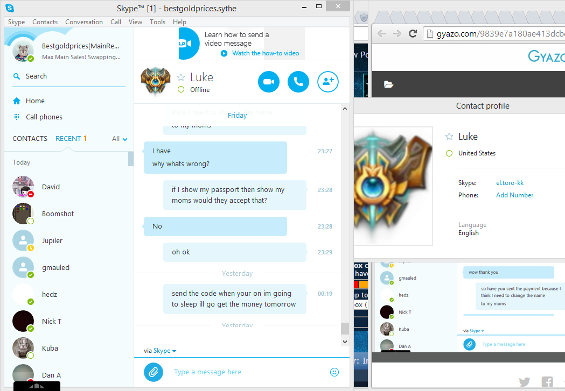Open the Call phones dial pad icon
Screen dimensions: 565x391
[17, 117]
